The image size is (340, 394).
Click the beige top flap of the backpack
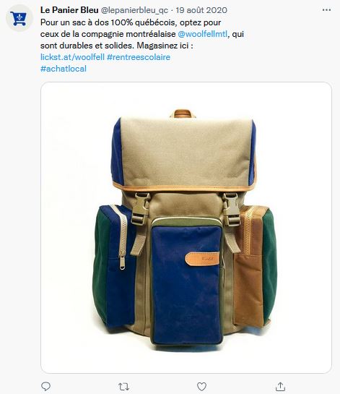point(186,152)
